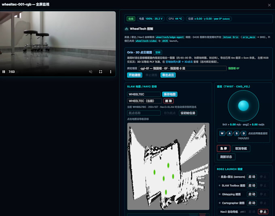Viewport: 275px width, 216px height.
Task: Toggle the video mute speaker icon
Action: coord(91,72)
